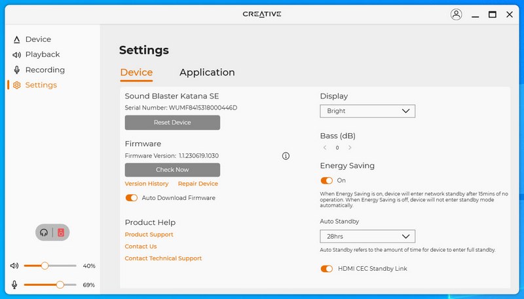
Task: Open the Version History link
Action: pyautogui.click(x=147, y=184)
